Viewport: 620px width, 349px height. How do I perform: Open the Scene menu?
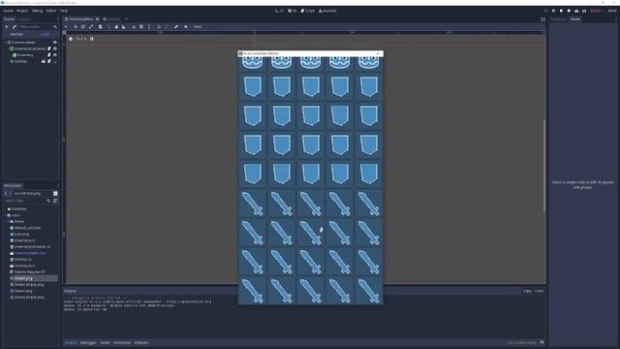8,11
